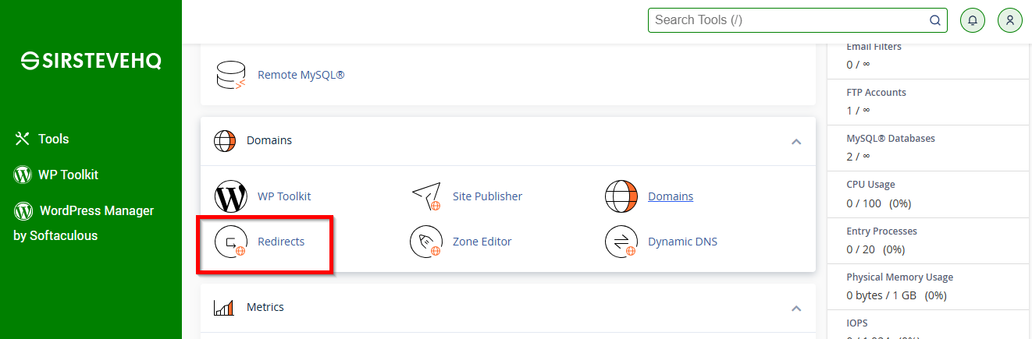This screenshot has height=339, width=1032.
Task: Click the MySQL® Databases statistic label
Action: click(x=891, y=138)
